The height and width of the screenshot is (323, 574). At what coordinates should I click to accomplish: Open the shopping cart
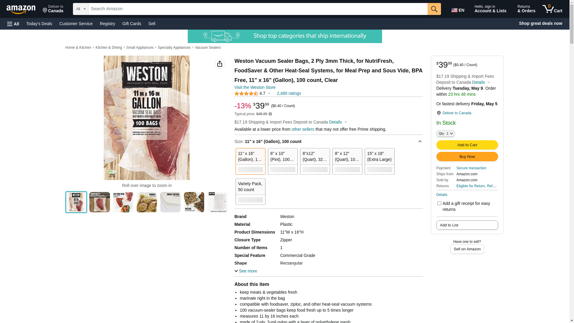click(552, 9)
